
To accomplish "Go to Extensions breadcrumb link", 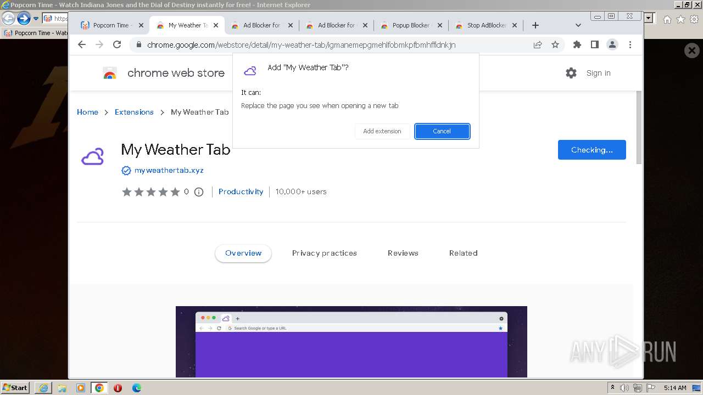I will tap(134, 112).
